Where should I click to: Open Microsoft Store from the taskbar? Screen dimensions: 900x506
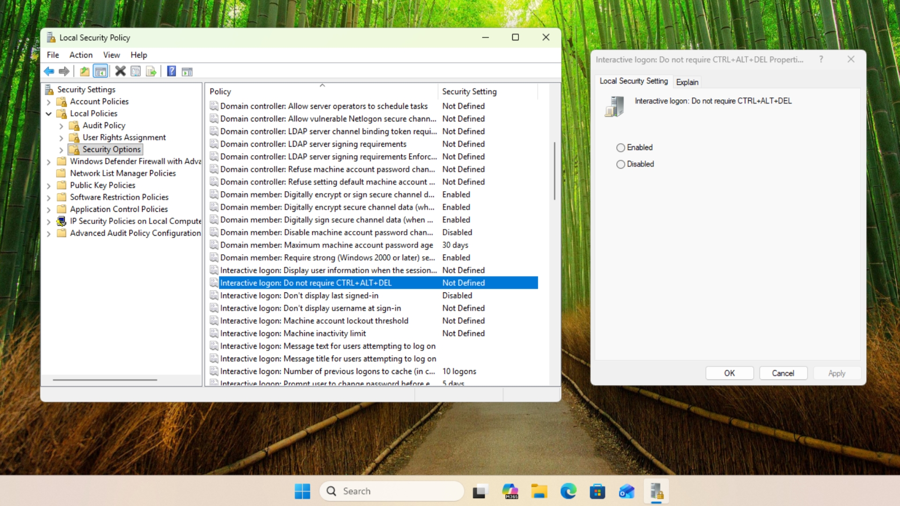pos(597,491)
